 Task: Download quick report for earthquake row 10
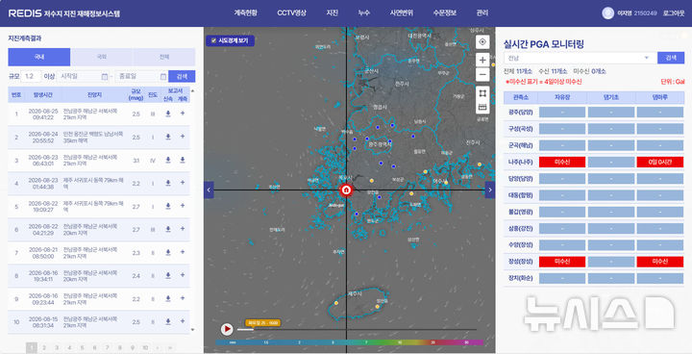pyautogui.click(x=168, y=321)
